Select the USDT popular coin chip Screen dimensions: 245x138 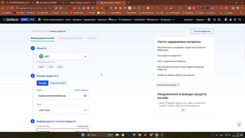tap(41, 67)
